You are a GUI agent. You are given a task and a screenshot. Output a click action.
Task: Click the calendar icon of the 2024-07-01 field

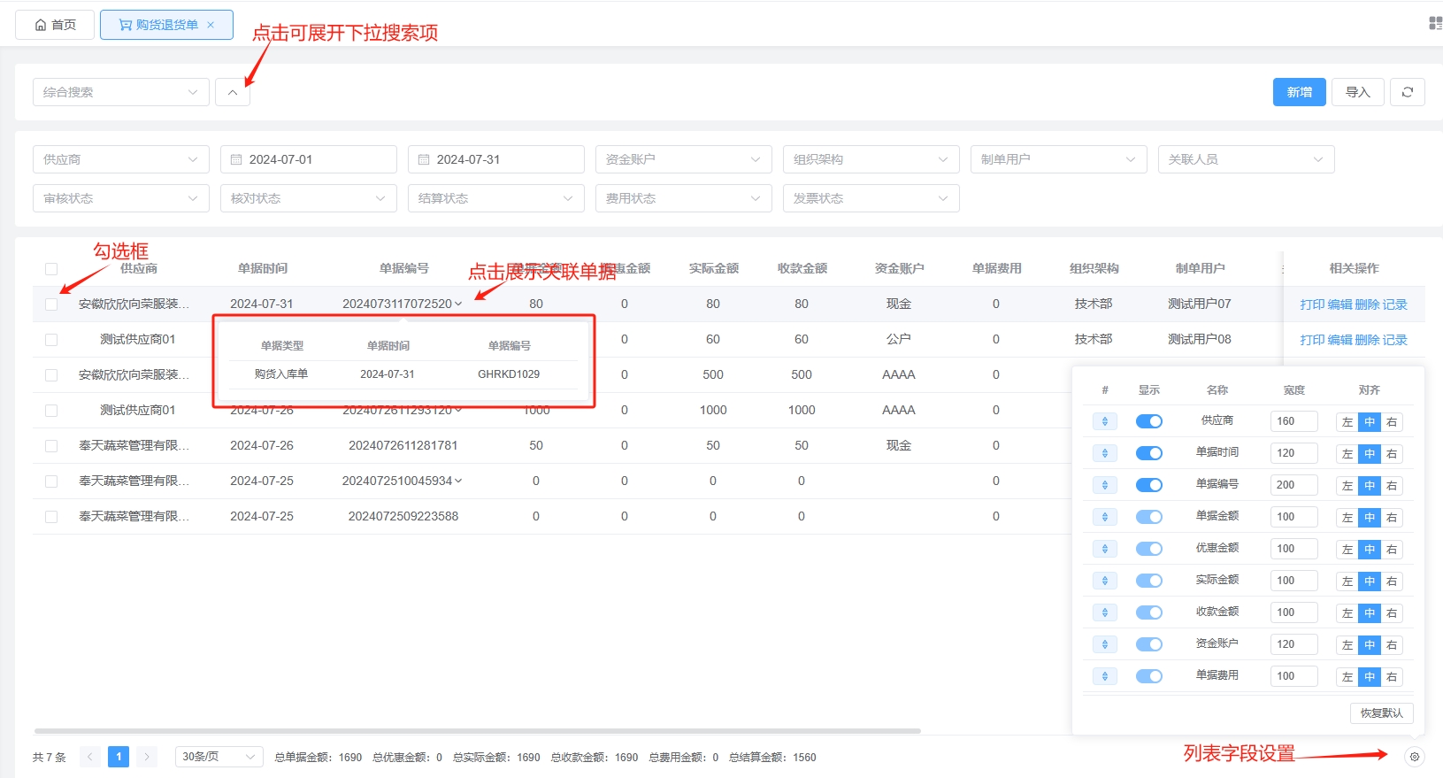click(236, 159)
